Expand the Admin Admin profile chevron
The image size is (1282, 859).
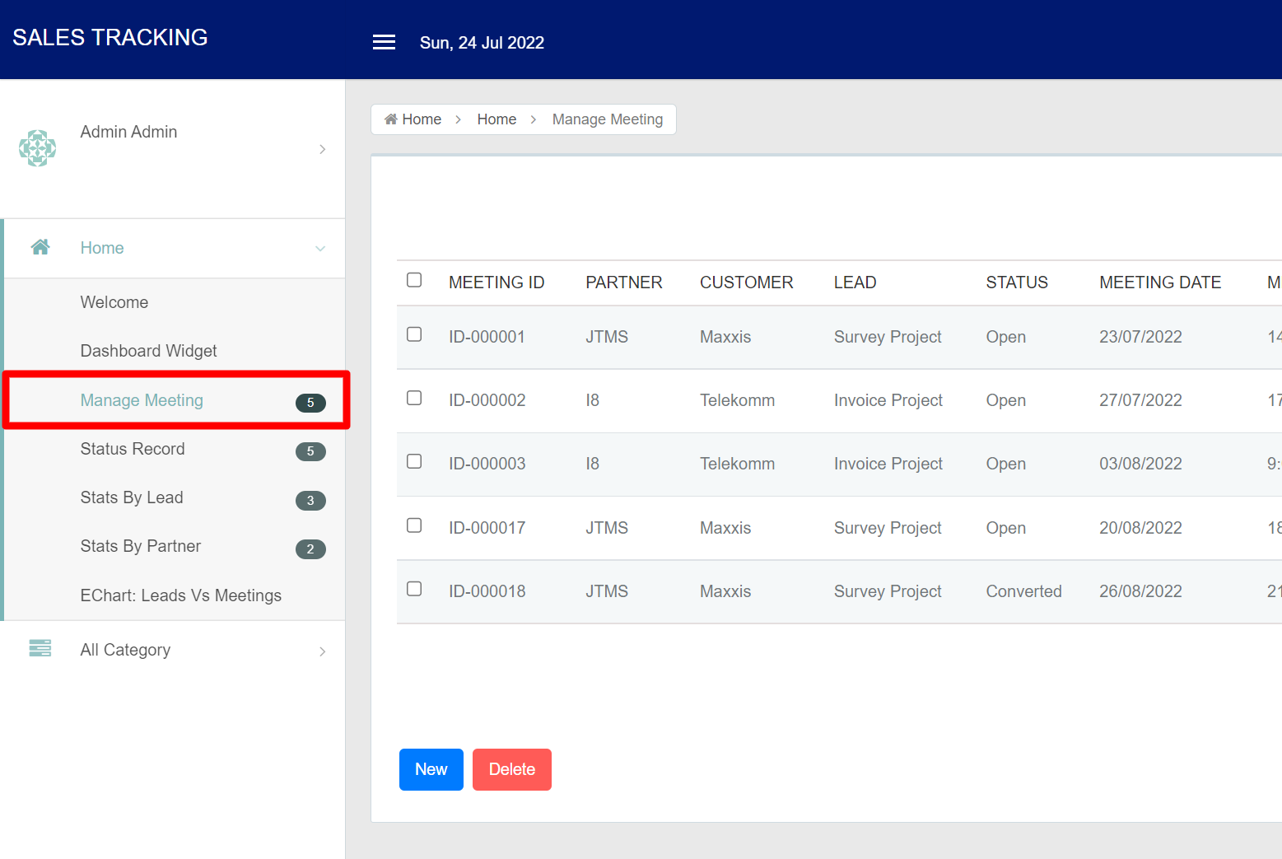point(322,149)
